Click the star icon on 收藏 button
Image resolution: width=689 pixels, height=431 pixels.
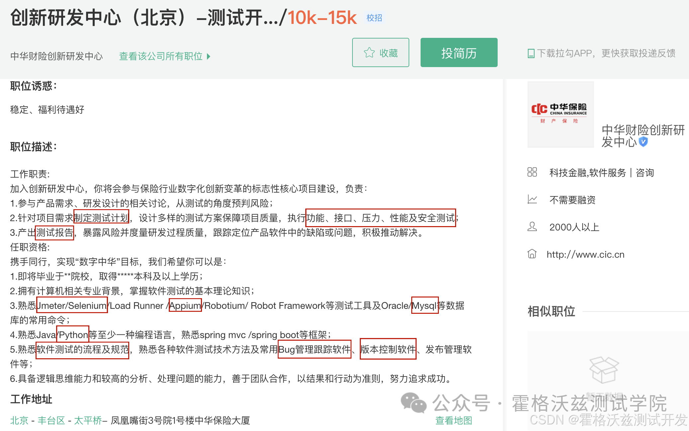pos(369,52)
